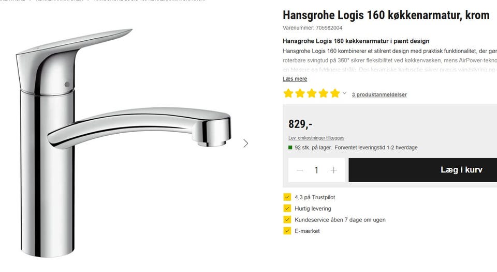Click the 'E-mærket' checkmark box
This screenshot has height=272, width=497.
pyautogui.click(x=287, y=231)
